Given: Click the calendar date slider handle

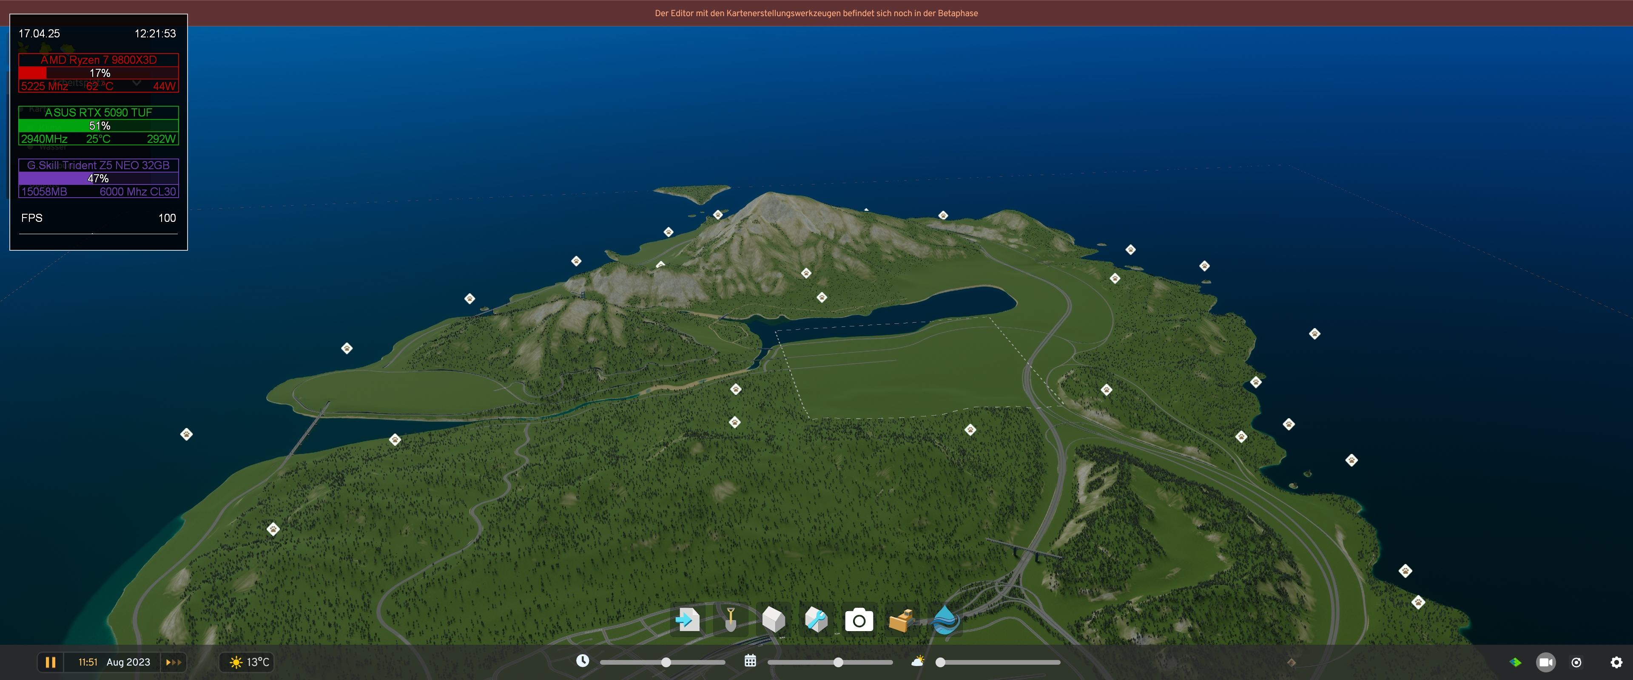Looking at the screenshot, I should coord(838,662).
